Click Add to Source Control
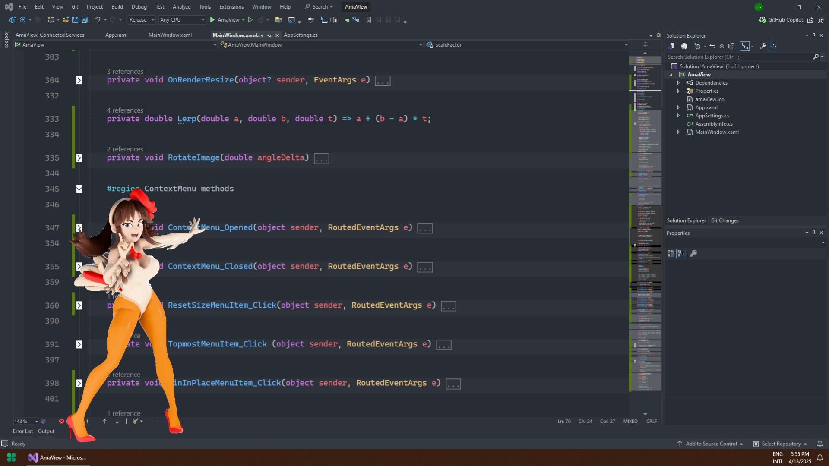This screenshot has height=466, width=829. [x=712, y=444]
